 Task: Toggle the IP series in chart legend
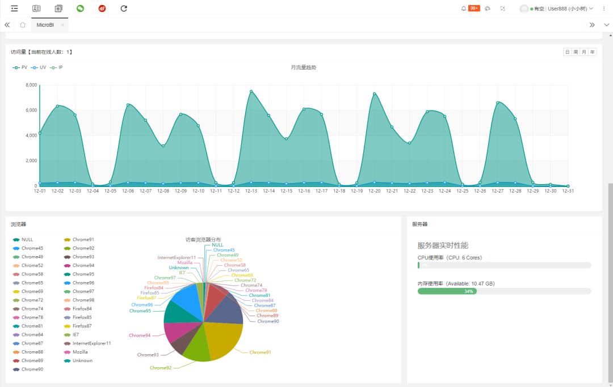pyautogui.click(x=56, y=67)
